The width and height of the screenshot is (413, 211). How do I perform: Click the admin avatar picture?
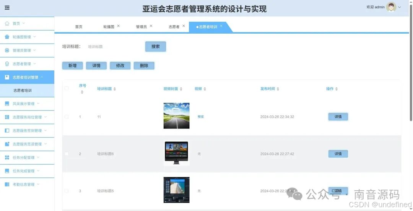[391, 7]
